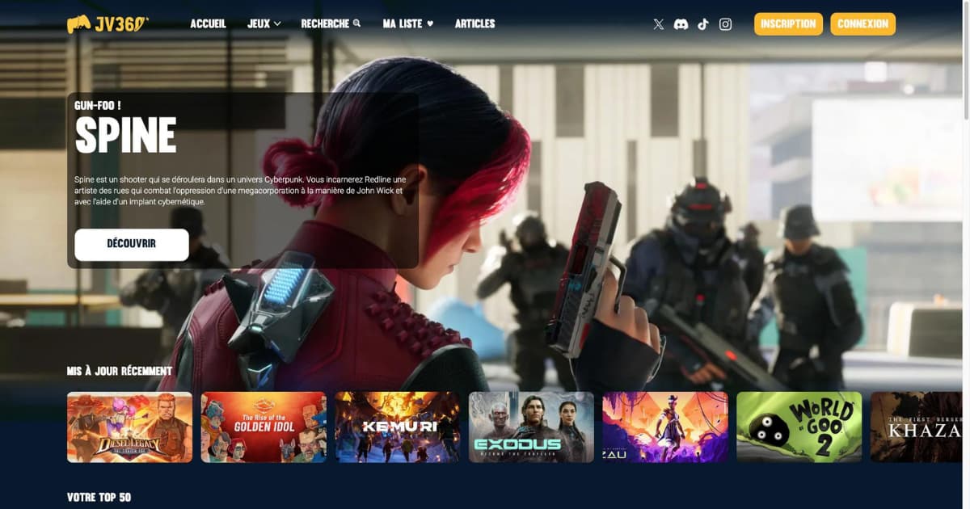Click the JV360 logo

click(x=108, y=23)
